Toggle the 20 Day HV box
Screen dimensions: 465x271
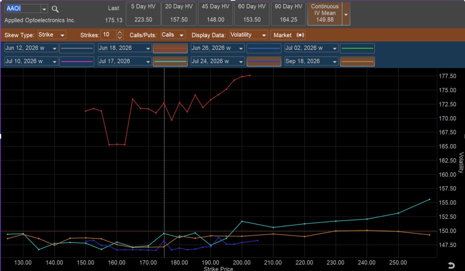pos(179,13)
